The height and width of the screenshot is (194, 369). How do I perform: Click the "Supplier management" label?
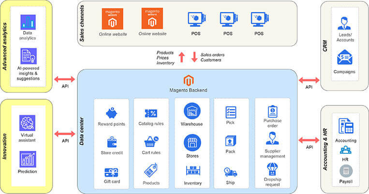[272, 153]
